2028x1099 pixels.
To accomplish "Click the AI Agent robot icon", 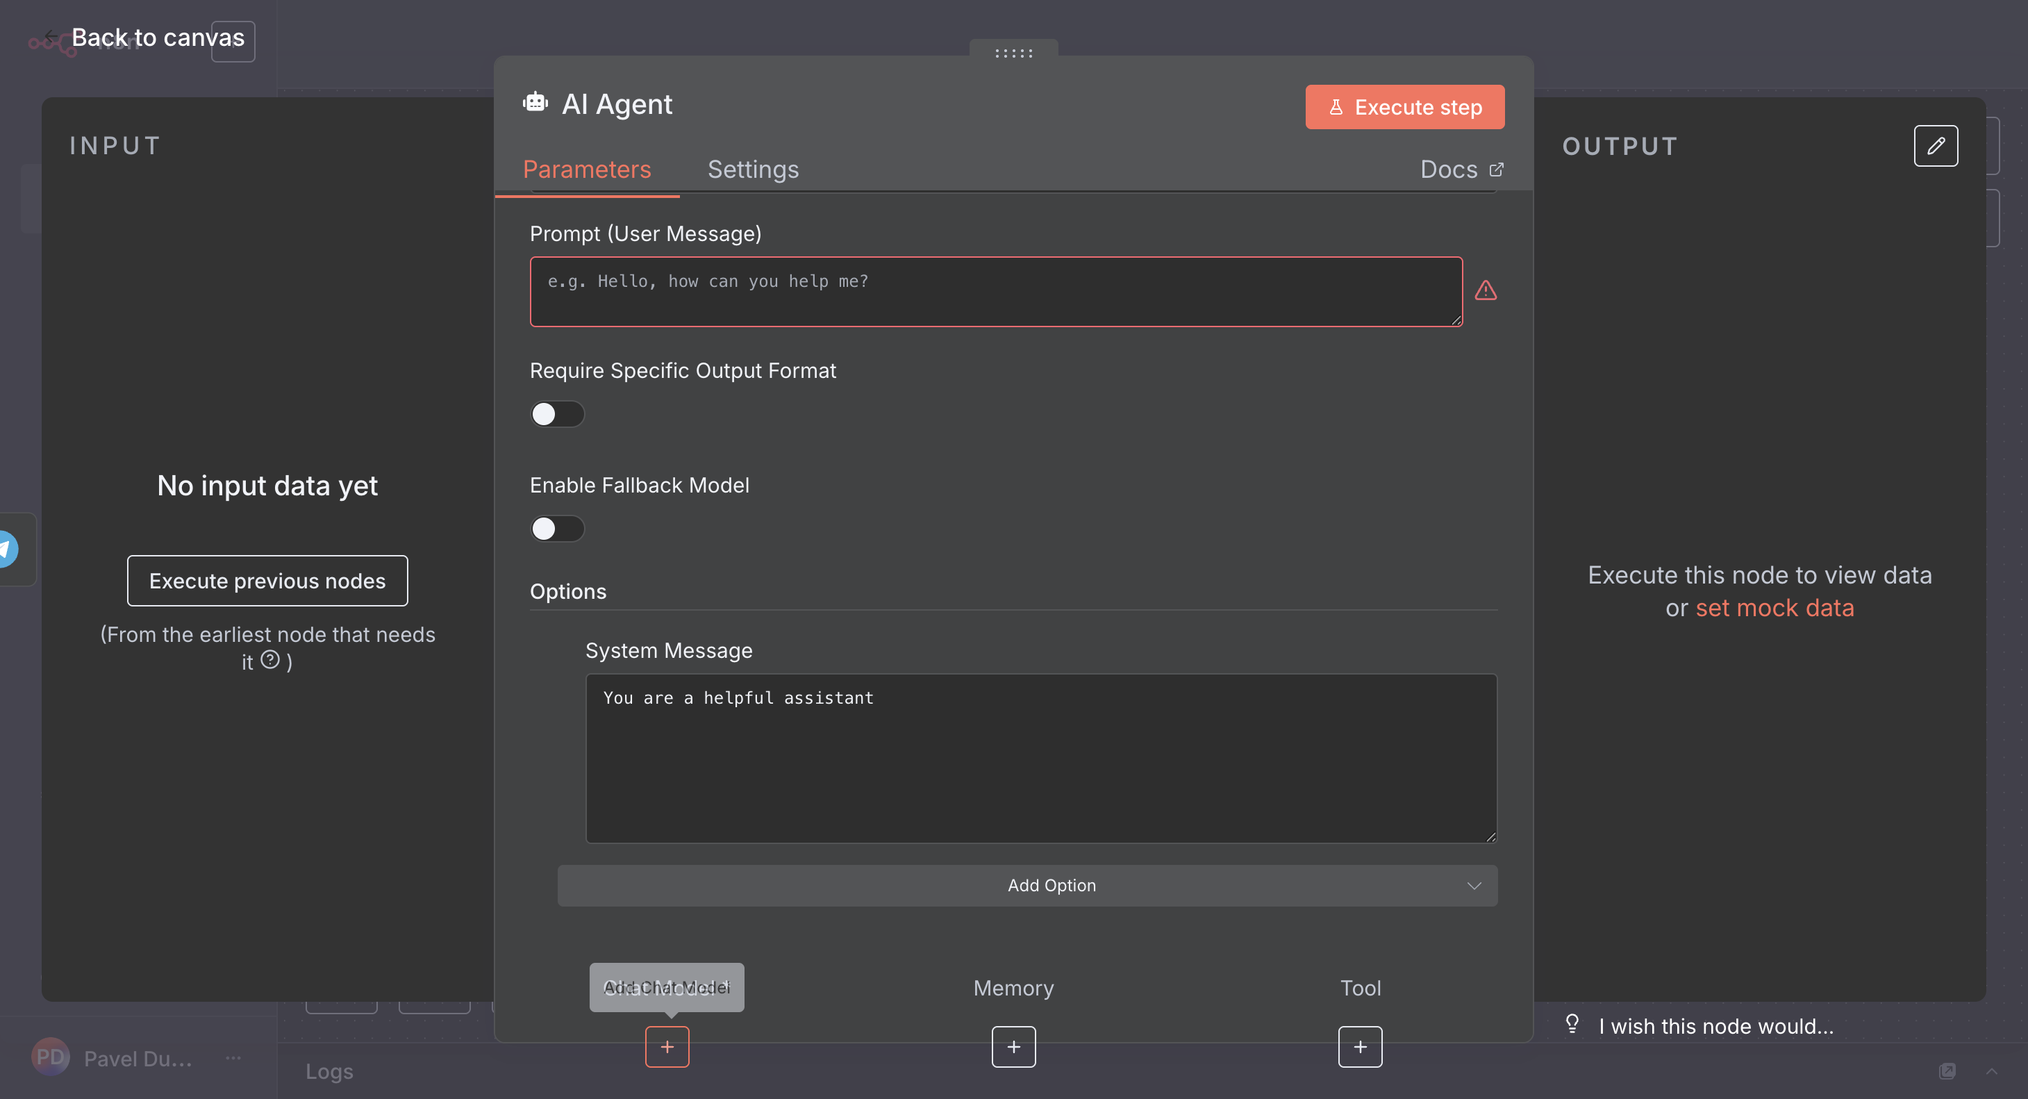I will point(535,103).
